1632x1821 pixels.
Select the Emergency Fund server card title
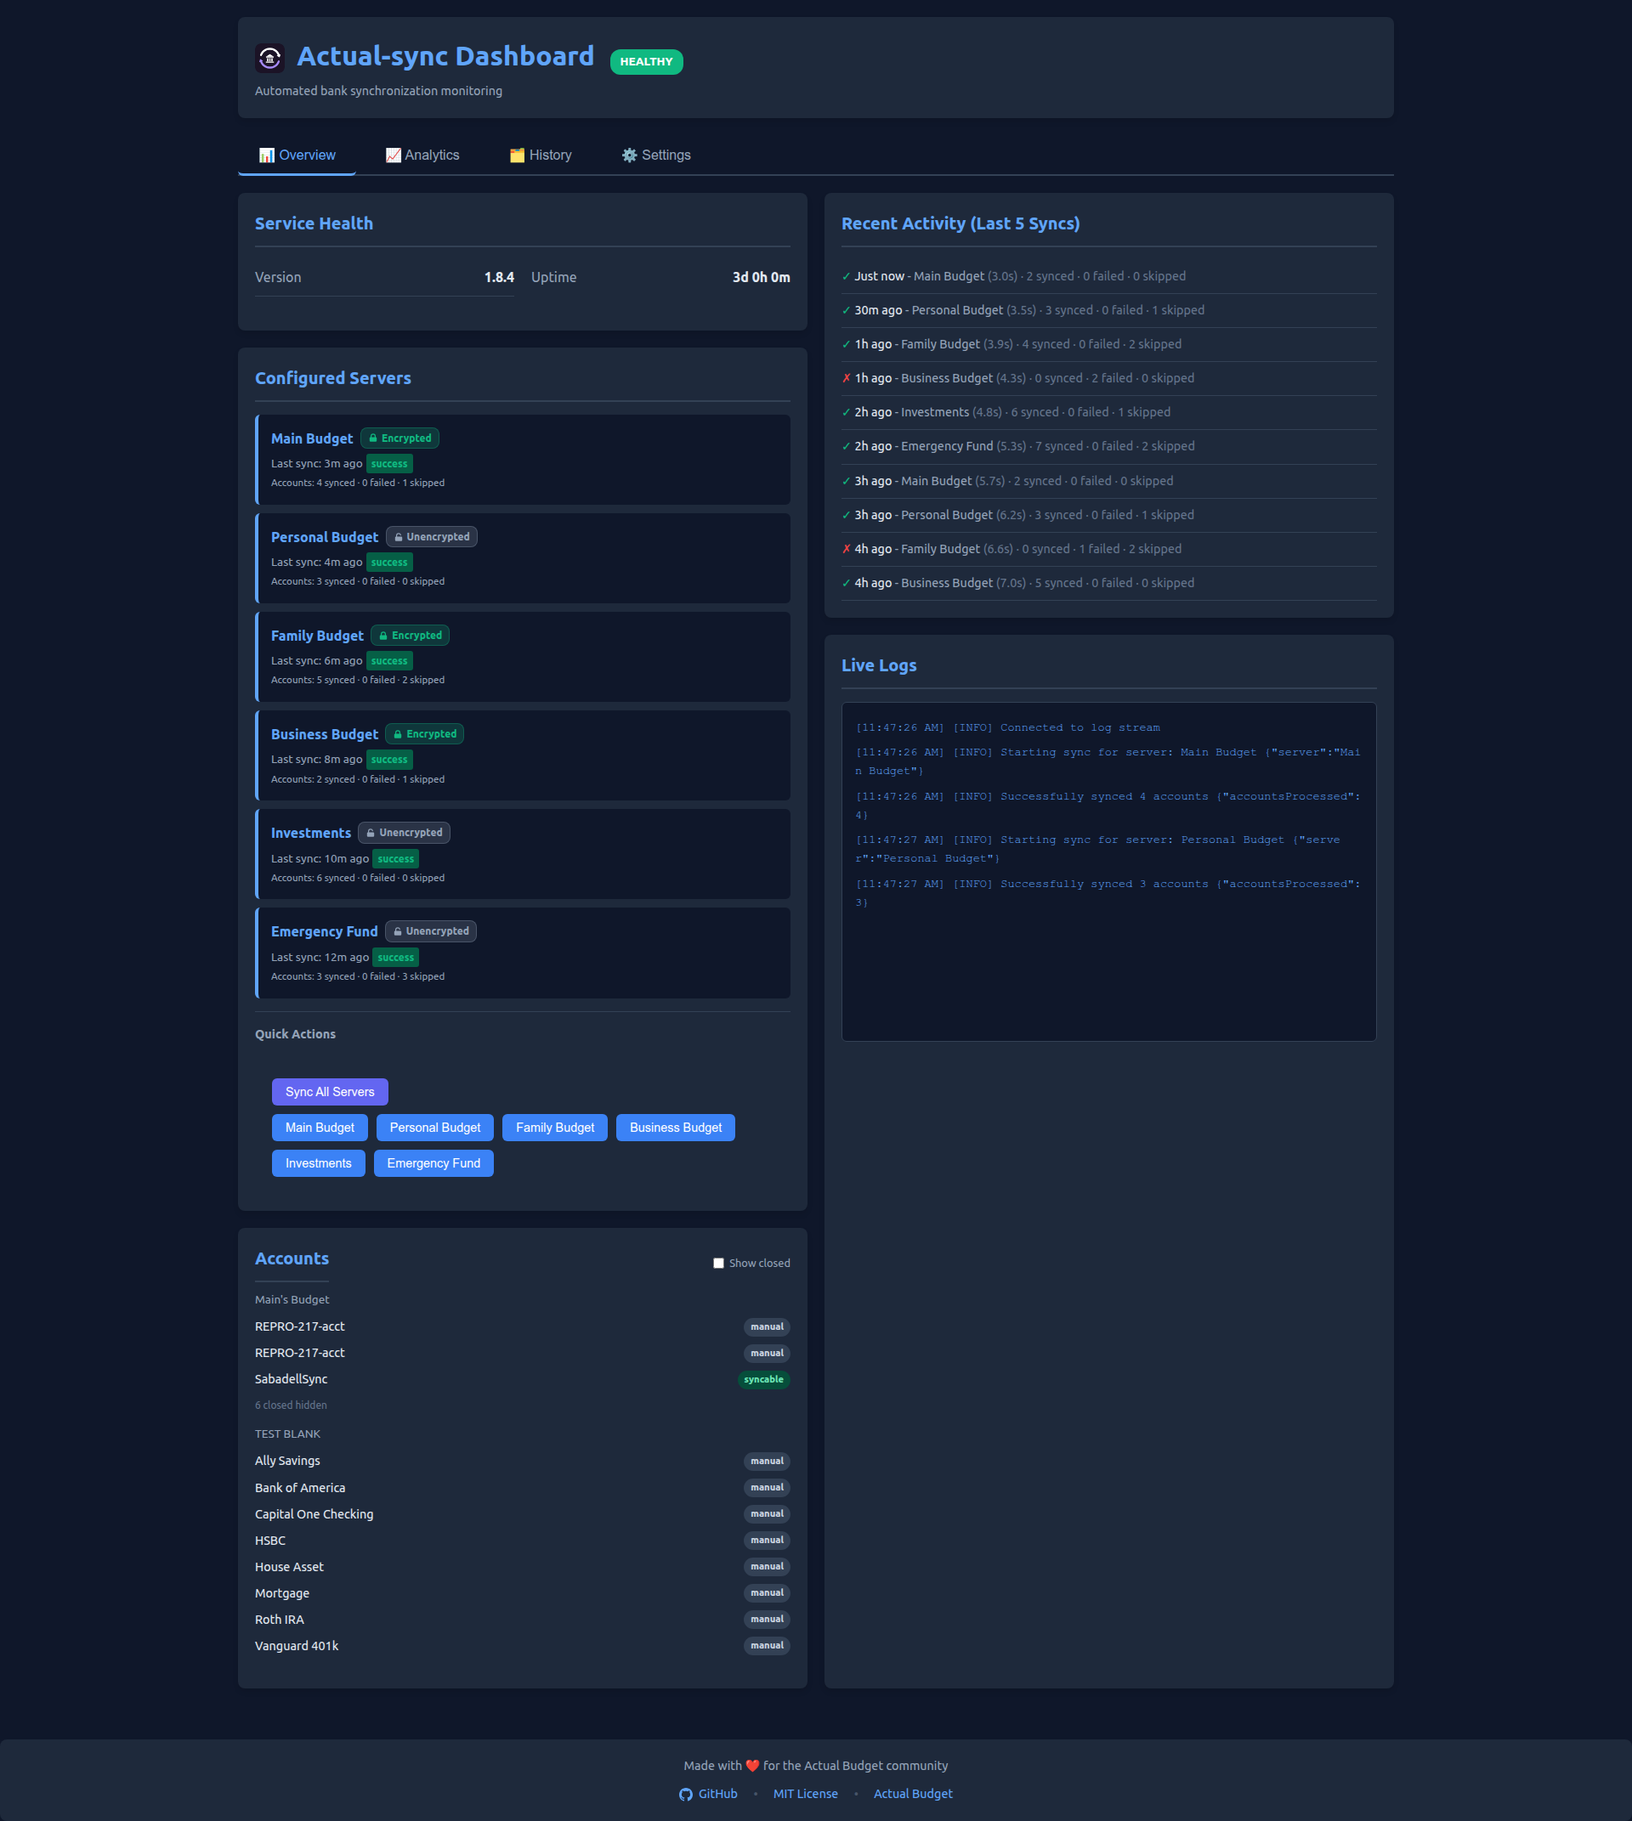(325, 931)
